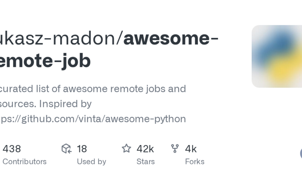Click the package icon next to 18
The image size is (302, 188).
click(x=66, y=149)
